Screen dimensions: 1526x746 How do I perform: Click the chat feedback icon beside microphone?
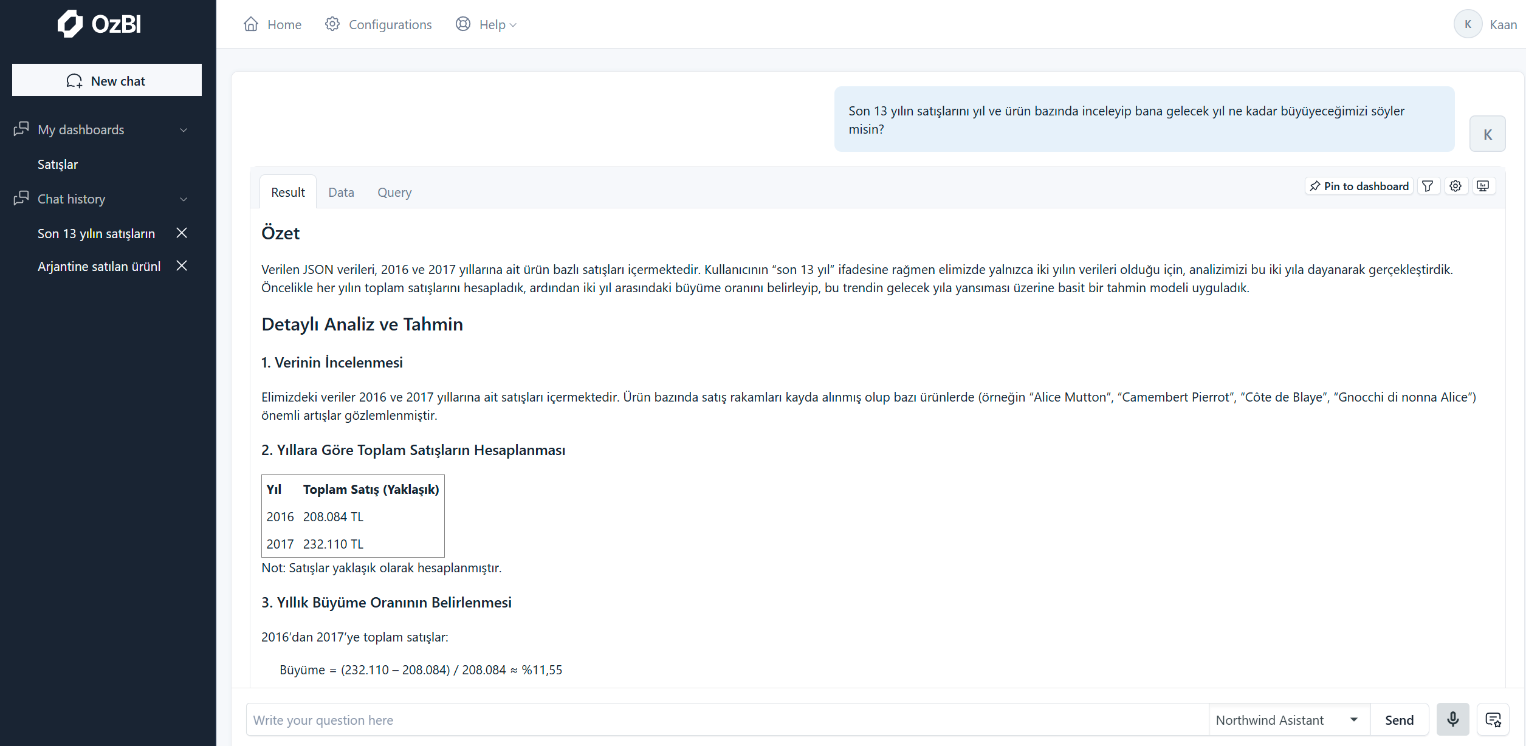pyautogui.click(x=1493, y=719)
